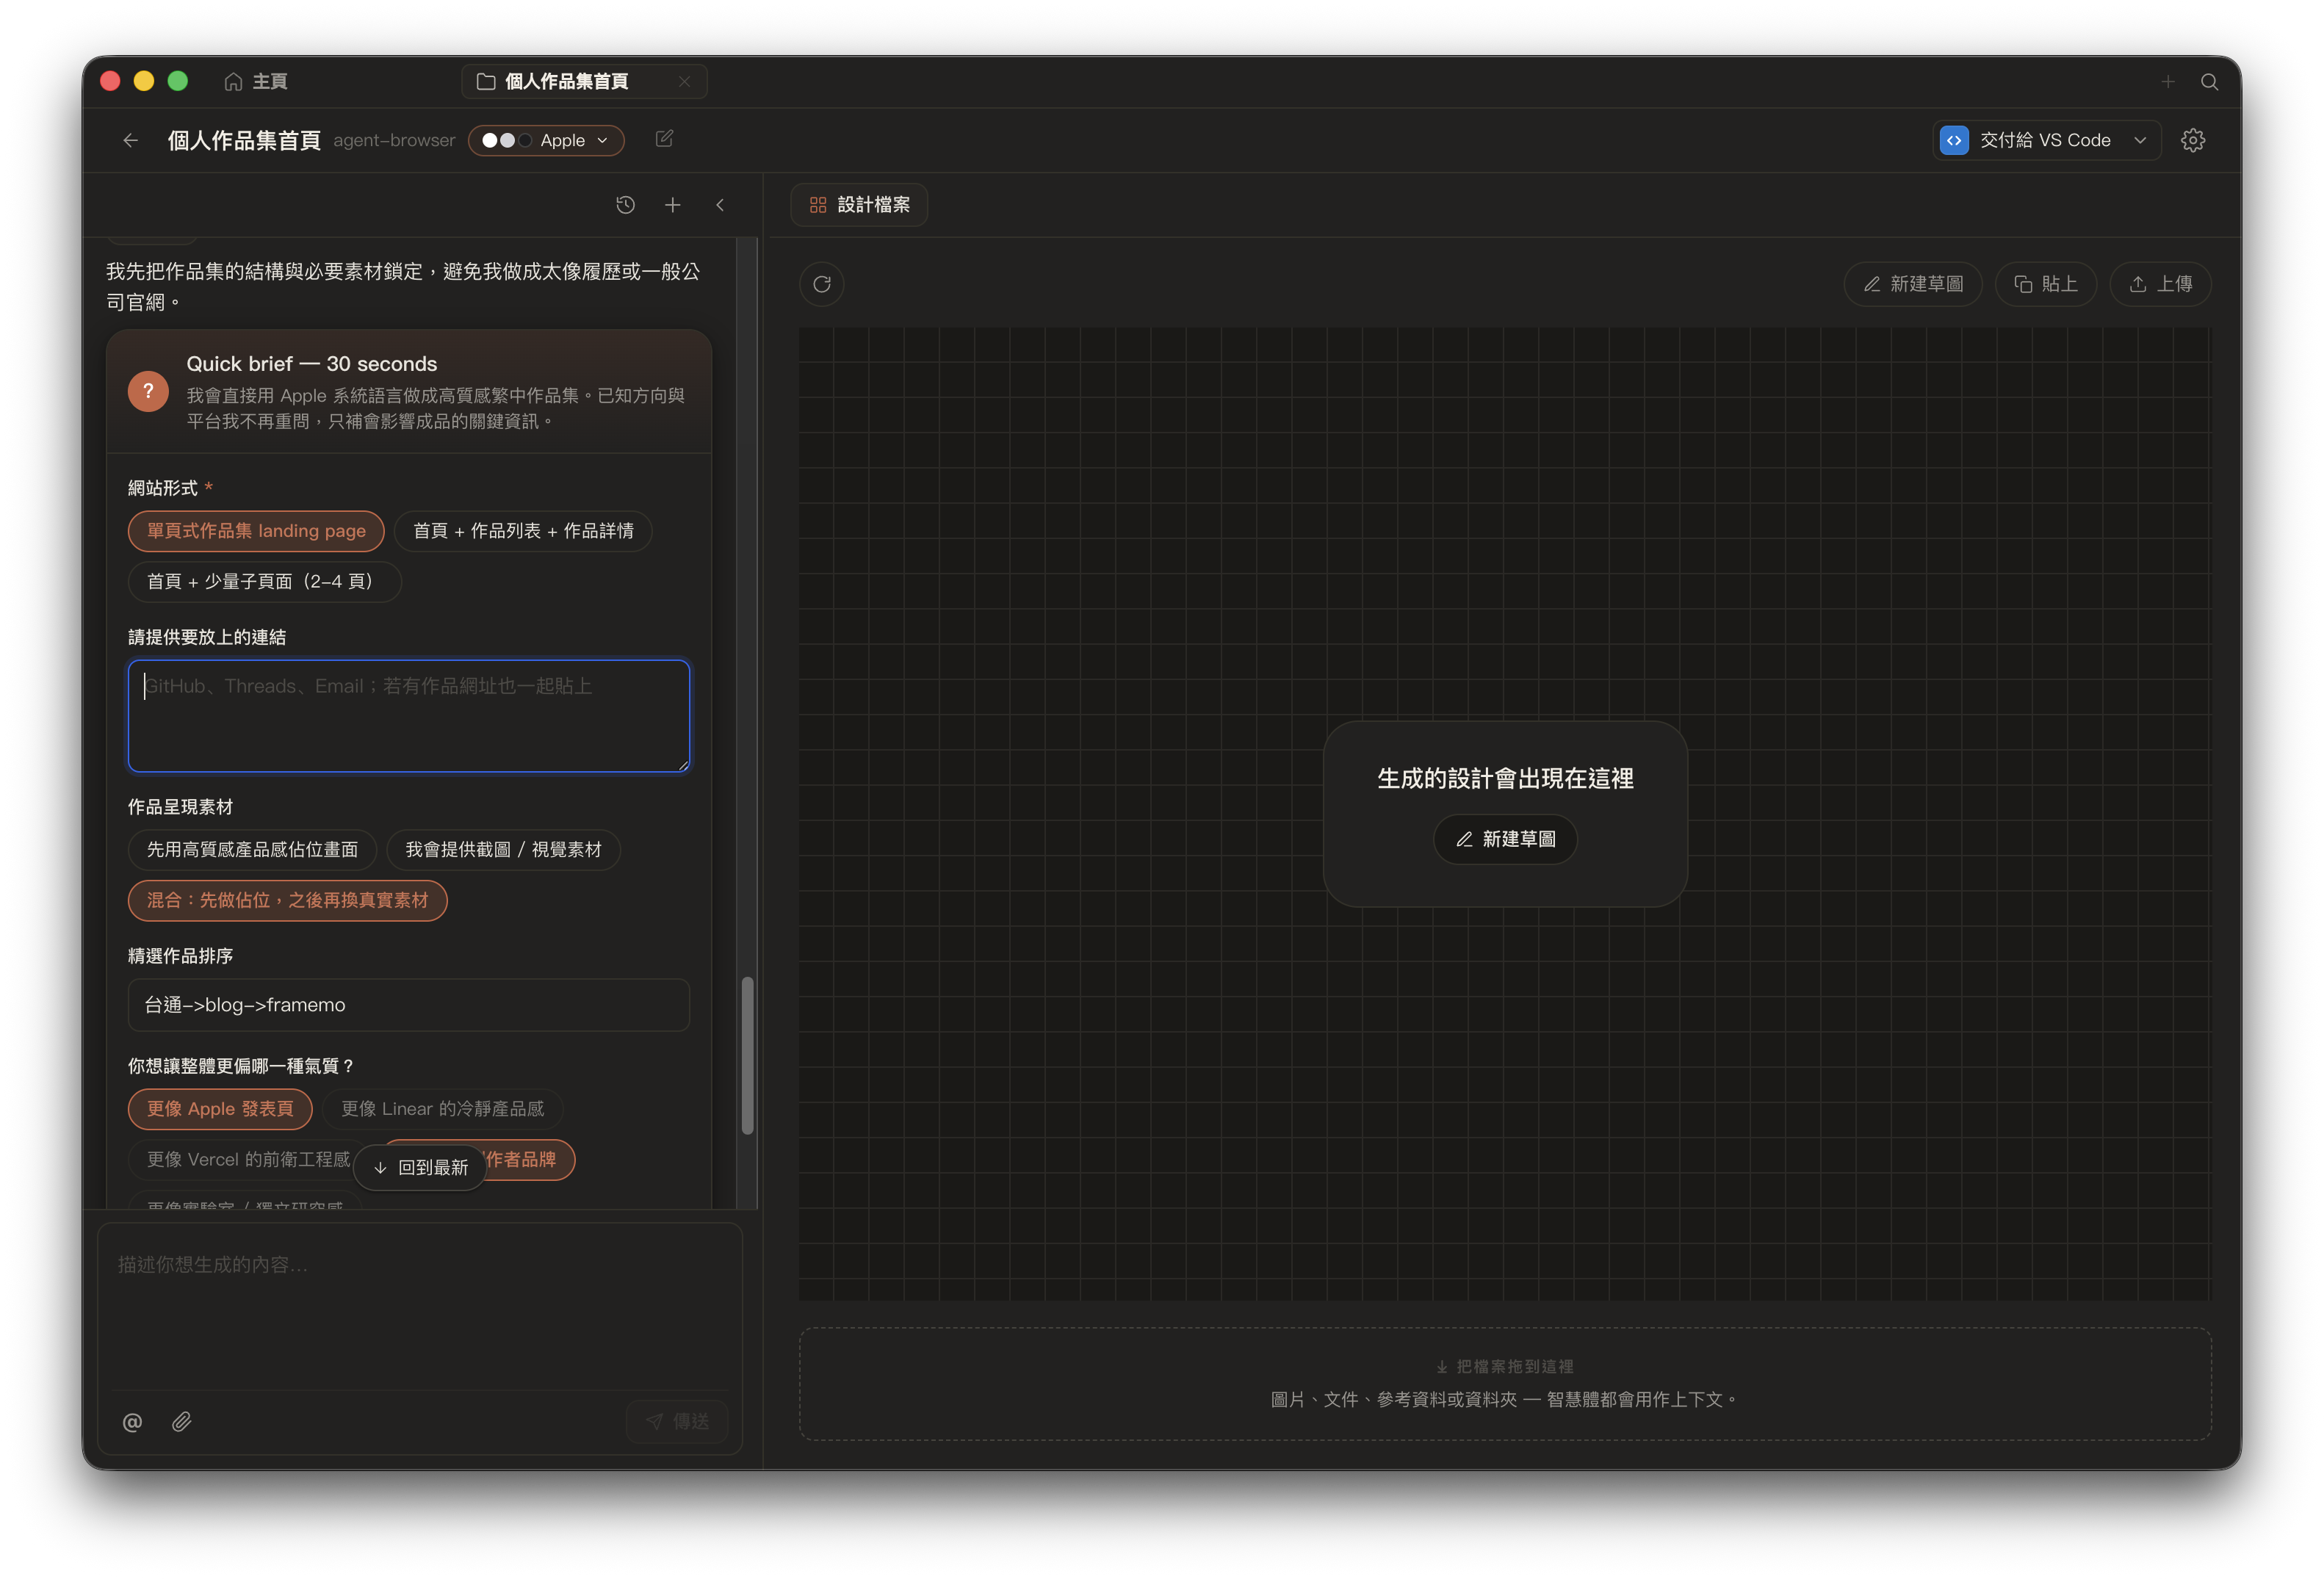Viewport: 2324px width, 1579px height.
Task: Click the 傳送 send button
Action: [x=677, y=1422]
